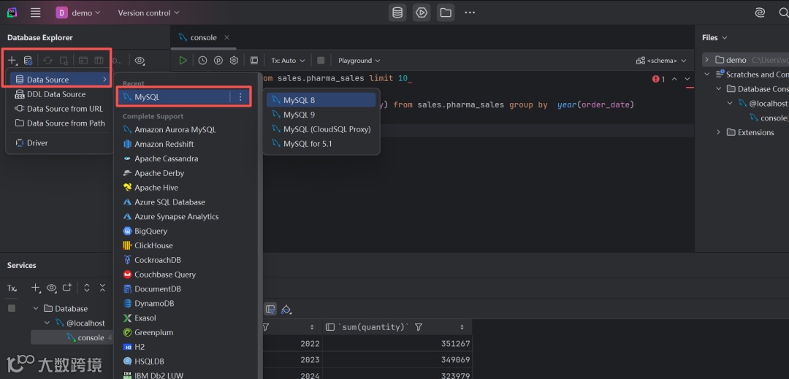Click Tx icon in Services toolbar
The image size is (789, 379).
point(12,288)
